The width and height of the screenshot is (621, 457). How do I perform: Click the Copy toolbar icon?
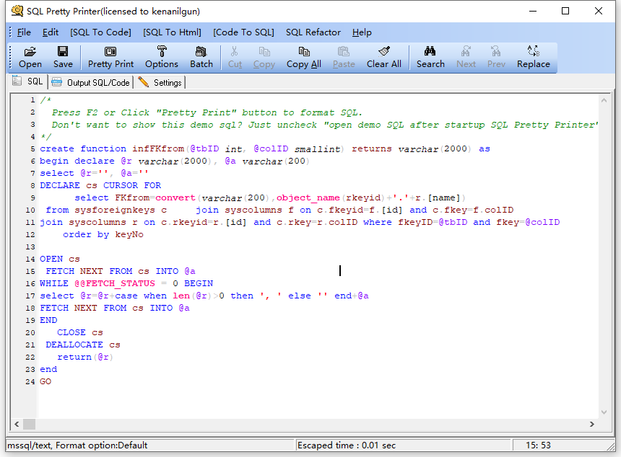click(x=264, y=58)
